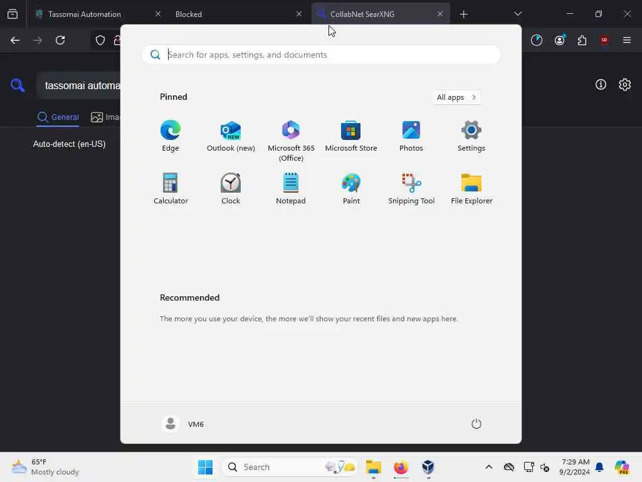Image resolution: width=642 pixels, height=482 pixels.
Task: Close the Tassomai Automation tab
Action: pos(158,14)
